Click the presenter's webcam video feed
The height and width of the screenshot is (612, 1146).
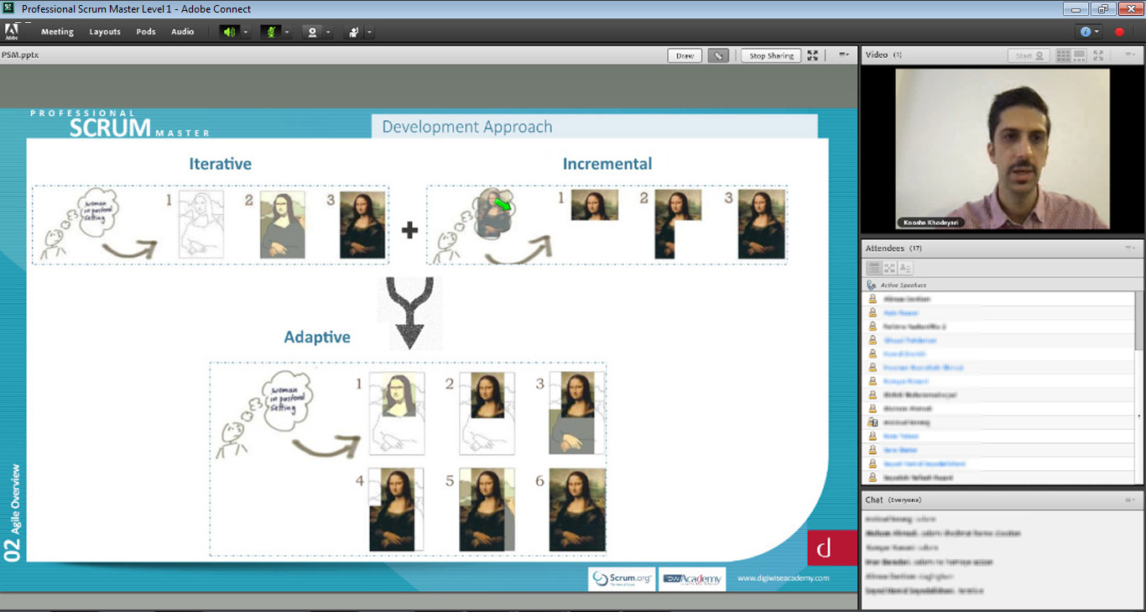pyautogui.click(x=1002, y=149)
